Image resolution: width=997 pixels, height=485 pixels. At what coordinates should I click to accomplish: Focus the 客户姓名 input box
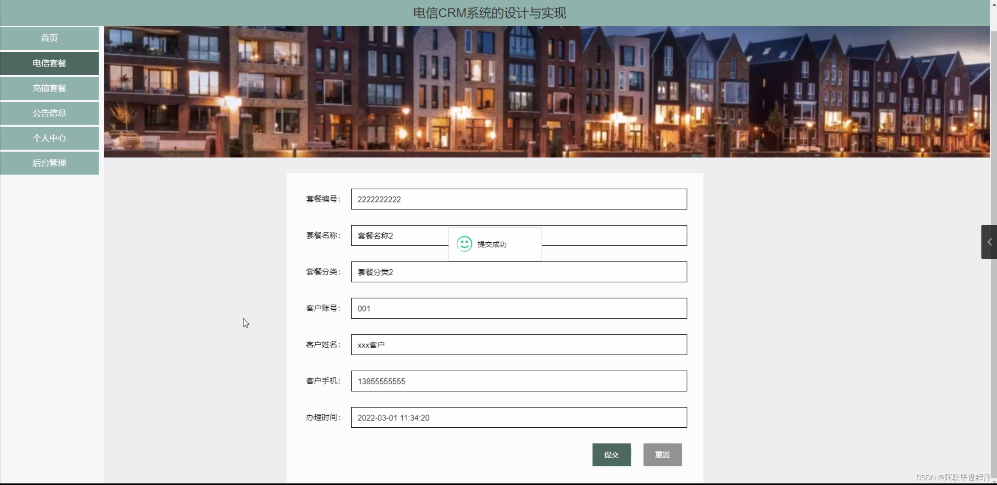coord(518,345)
